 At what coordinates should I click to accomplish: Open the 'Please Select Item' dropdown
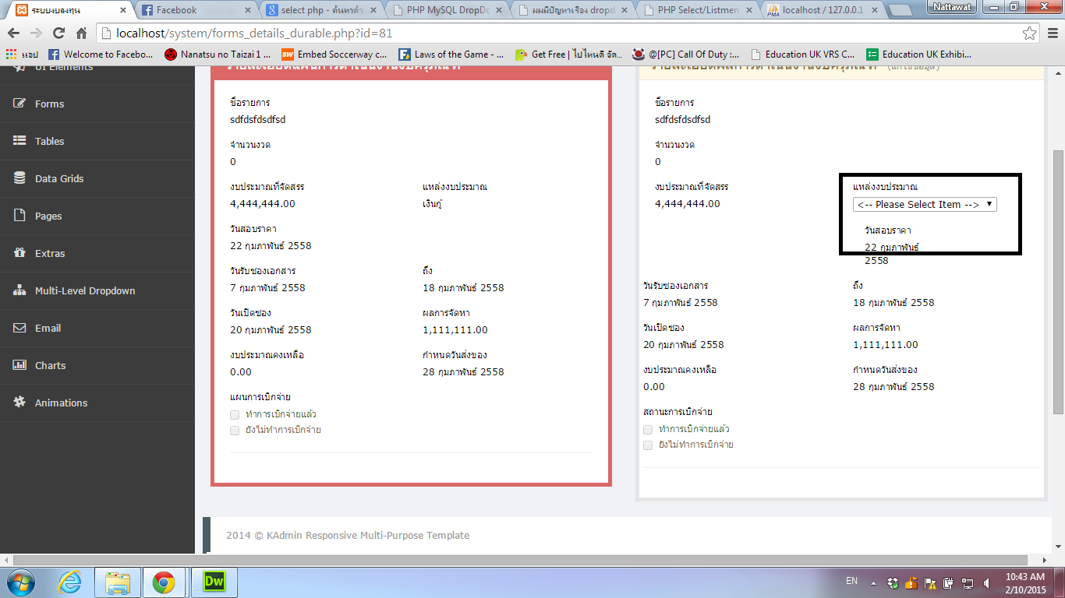point(925,204)
